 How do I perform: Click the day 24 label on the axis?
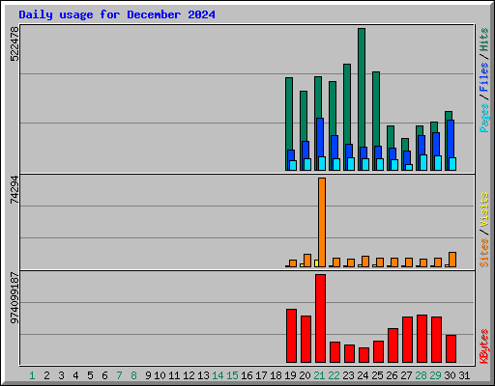pyautogui.click(x=363, y=375)
